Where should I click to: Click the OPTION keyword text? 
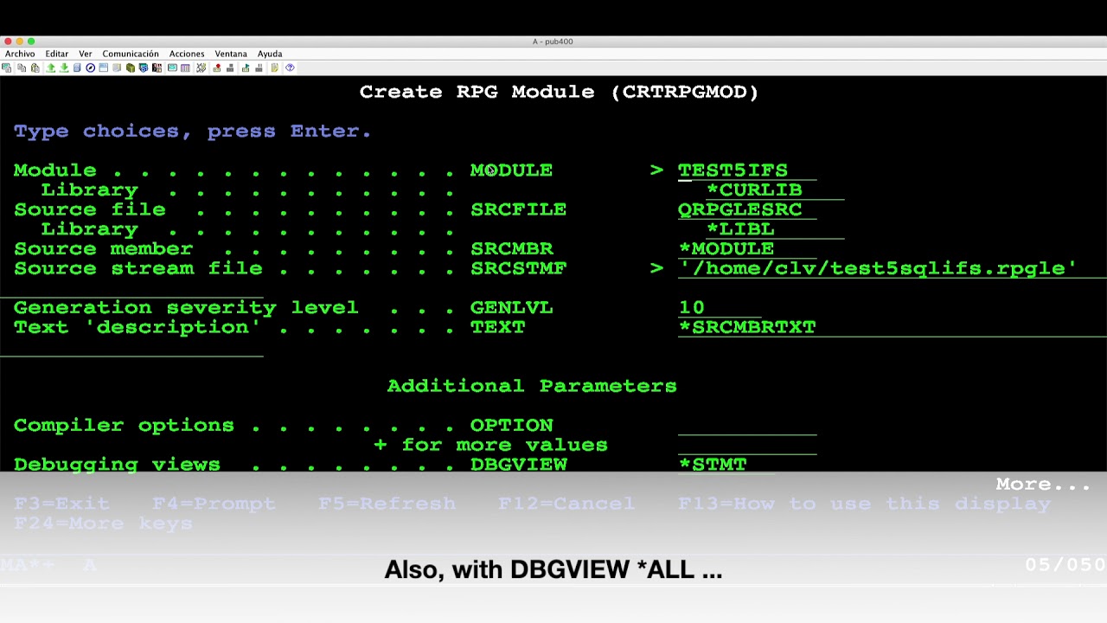click(x=512, y=426)
